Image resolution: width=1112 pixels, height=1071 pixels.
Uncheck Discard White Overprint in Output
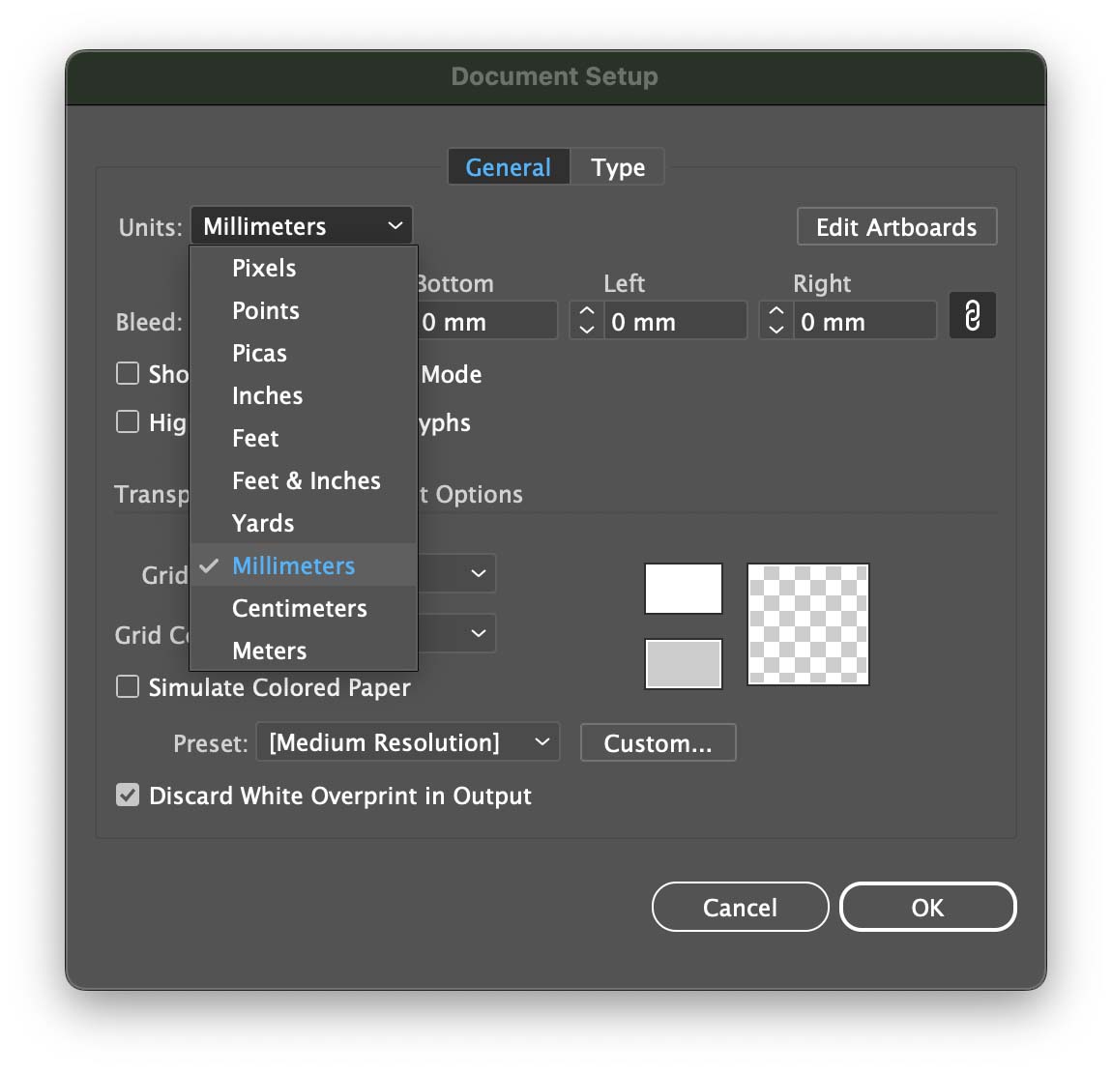pos(128,796)
